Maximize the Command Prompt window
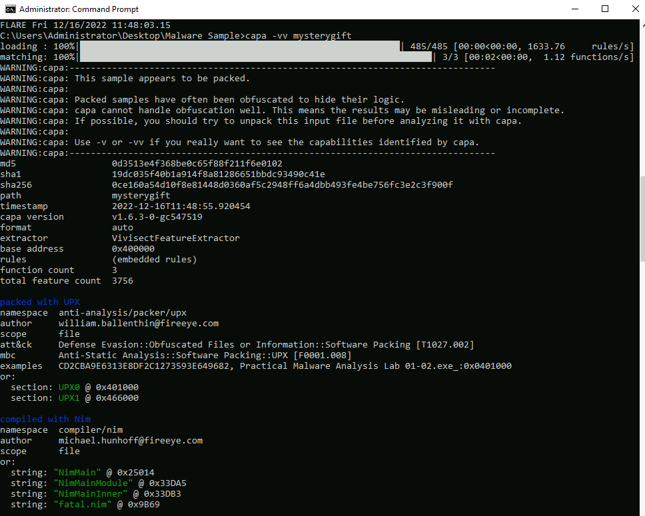The width and height of the screenshot is (645, 516). pyautogui.click(x=604, y=9)
